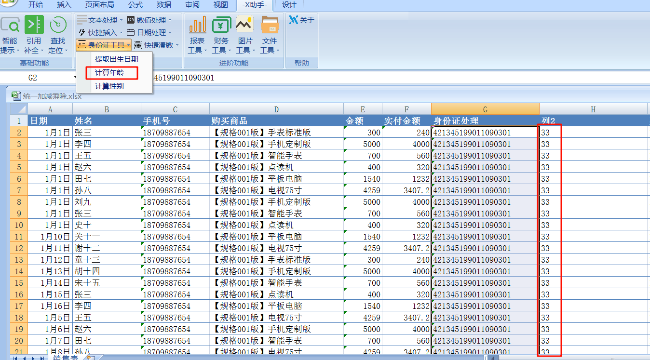Switch to the 视图 ribbon tab

point(221,5)
